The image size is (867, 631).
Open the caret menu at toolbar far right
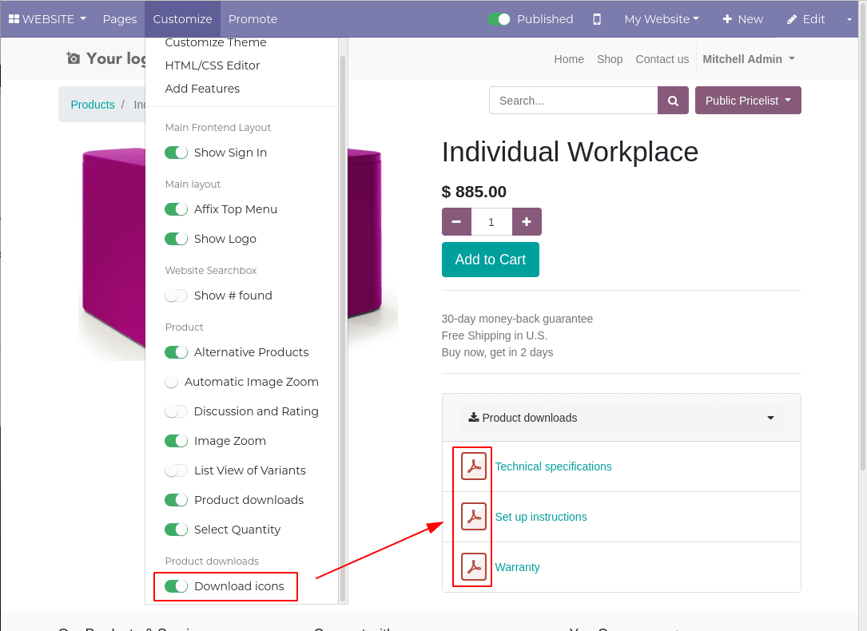coord(849,19)
